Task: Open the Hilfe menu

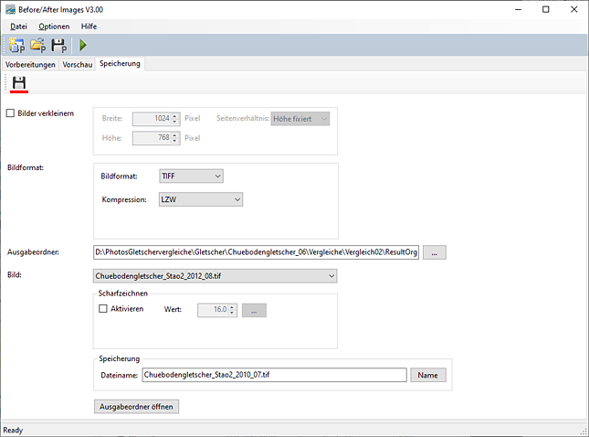Action: coord(89,27)
